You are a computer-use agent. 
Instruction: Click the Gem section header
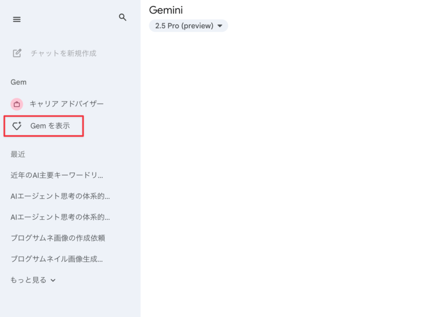(18, 82)
